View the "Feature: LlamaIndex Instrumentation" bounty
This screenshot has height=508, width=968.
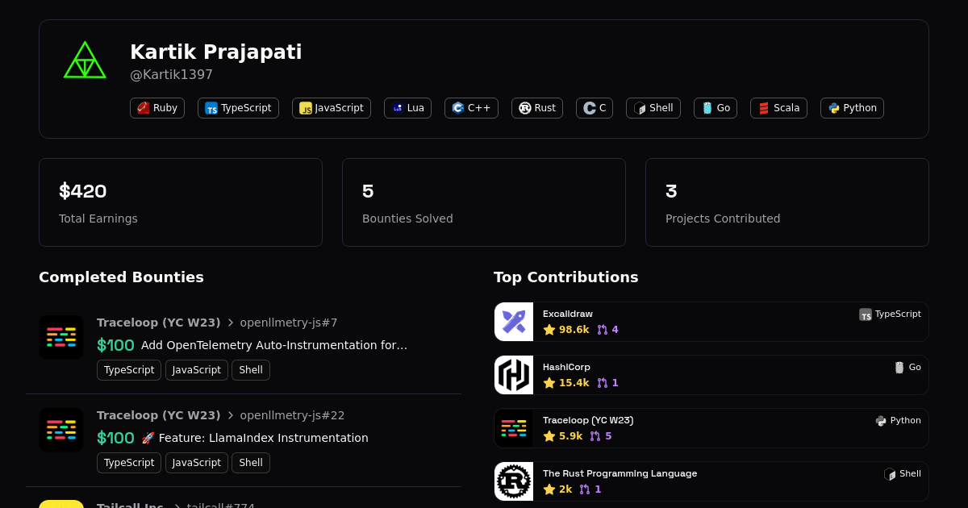pos(263,438)
